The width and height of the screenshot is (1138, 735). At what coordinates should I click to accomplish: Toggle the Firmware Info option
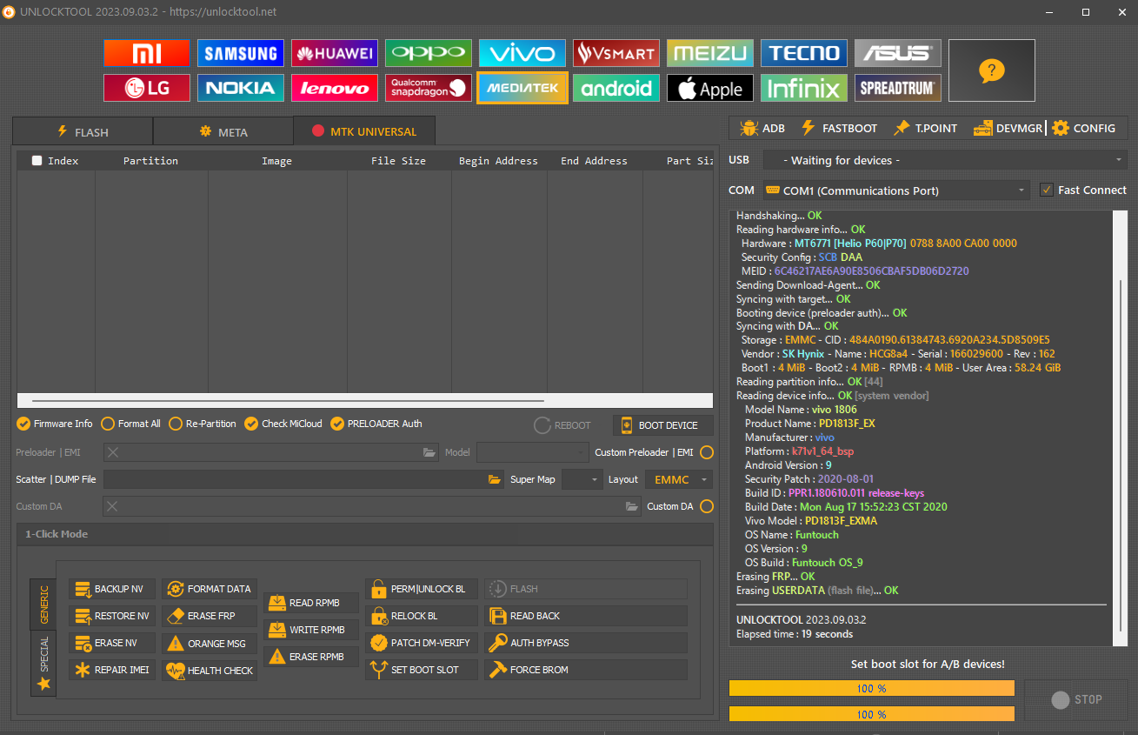(x=55, y=424)
